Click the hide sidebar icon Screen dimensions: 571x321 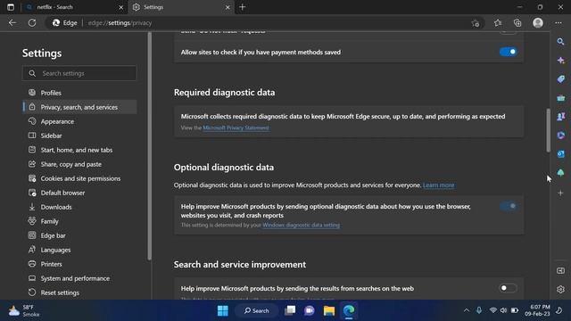pos(560,271)
